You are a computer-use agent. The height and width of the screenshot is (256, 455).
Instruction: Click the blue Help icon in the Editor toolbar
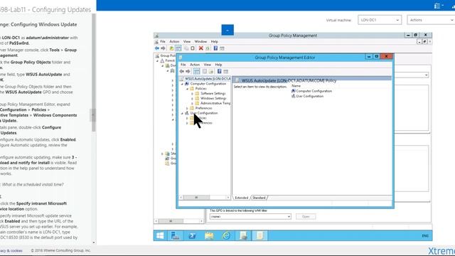tap(220, 71)
